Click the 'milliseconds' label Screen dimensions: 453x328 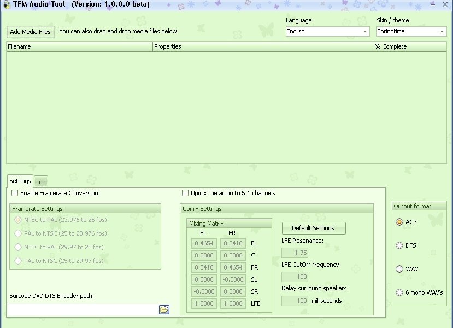click(x=326, y=301)
